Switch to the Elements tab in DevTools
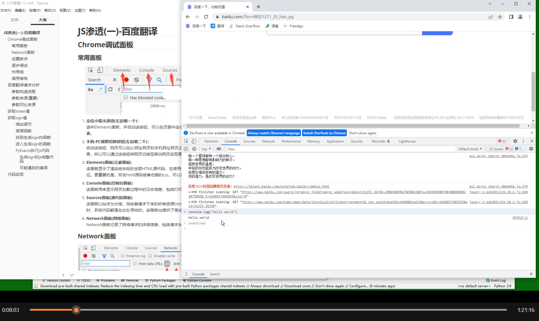539x321 pixels. (211, 141)
